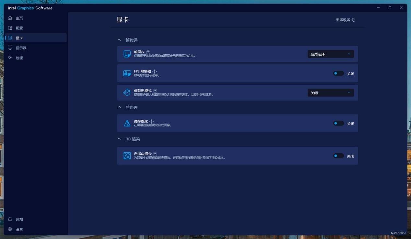
Task: Click the 自适应细分 tessellation icon
Action: pyautogui.click(x=127, y=156)
